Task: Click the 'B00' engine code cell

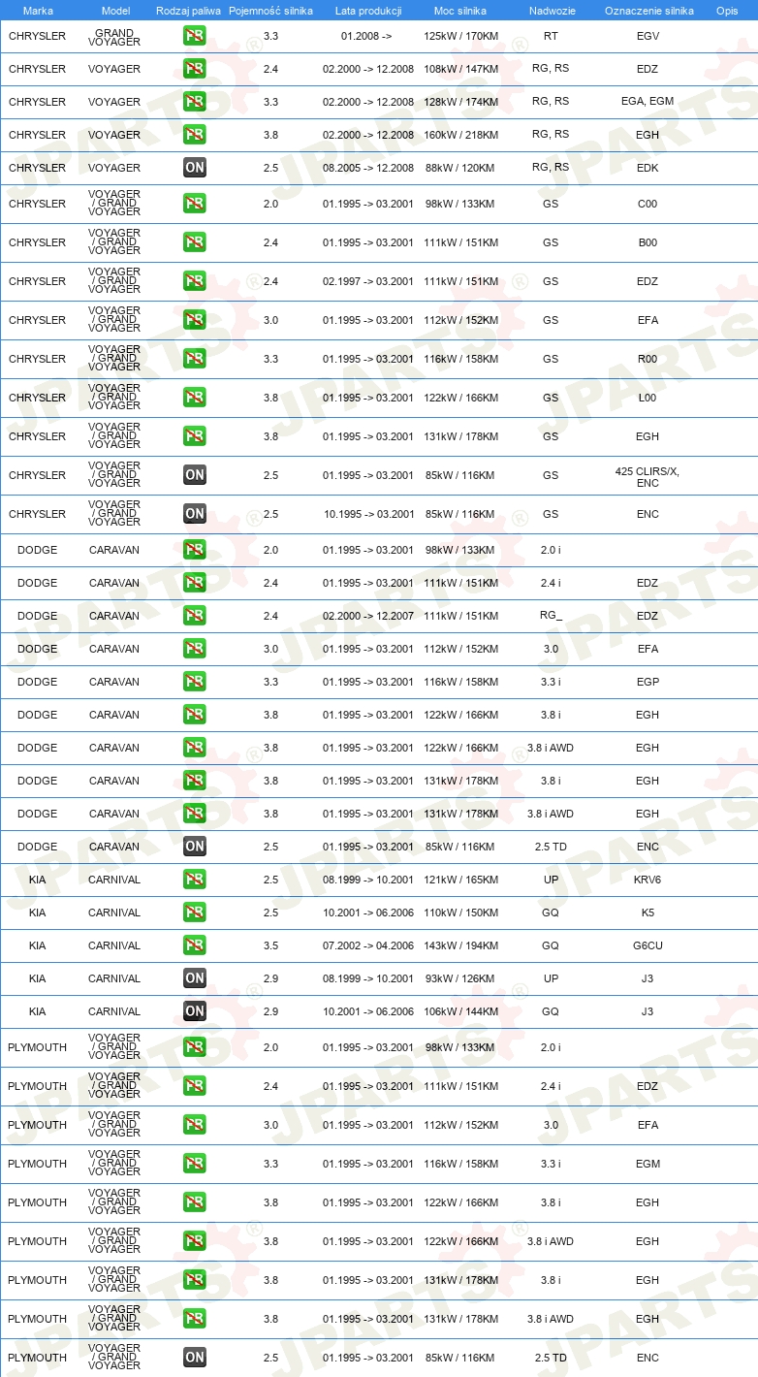Action: point(647,242)
